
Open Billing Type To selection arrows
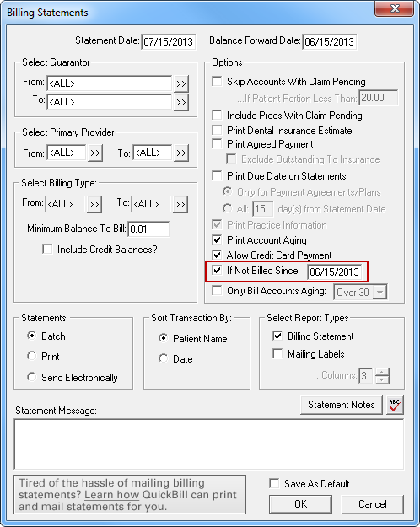180,204
